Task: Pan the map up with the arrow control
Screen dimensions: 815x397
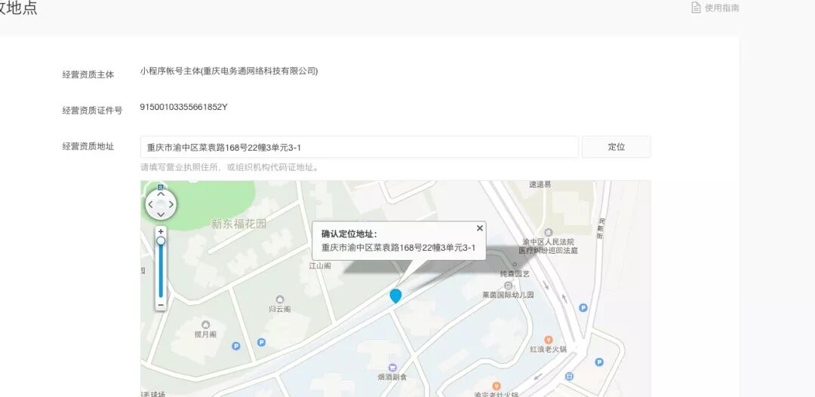Action: tap(161, 194)
